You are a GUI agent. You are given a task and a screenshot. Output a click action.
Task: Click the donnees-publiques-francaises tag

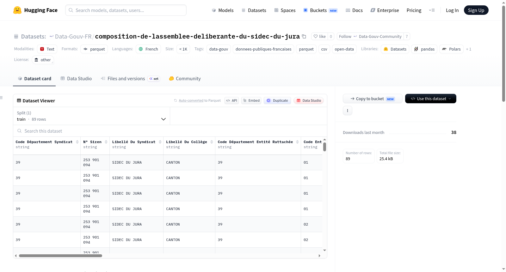coord(263,49)
